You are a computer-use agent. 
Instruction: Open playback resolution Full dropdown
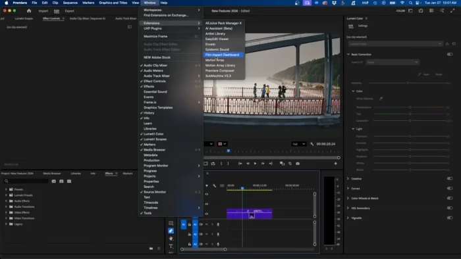(299, 144)
